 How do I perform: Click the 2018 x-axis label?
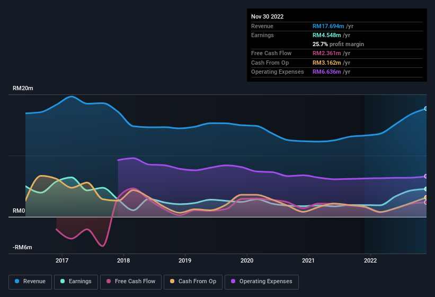(123, 260)
